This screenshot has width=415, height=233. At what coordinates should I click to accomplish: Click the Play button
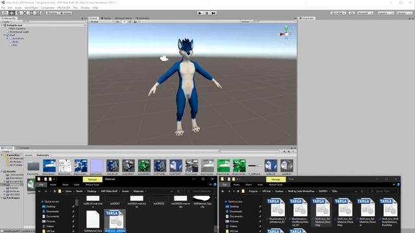pyautogui.click(x=200, y=13)
